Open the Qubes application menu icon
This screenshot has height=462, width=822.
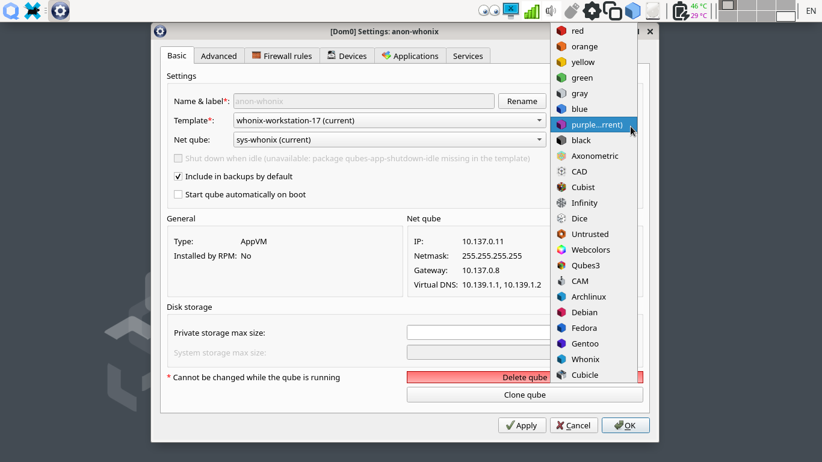point(11,10)
